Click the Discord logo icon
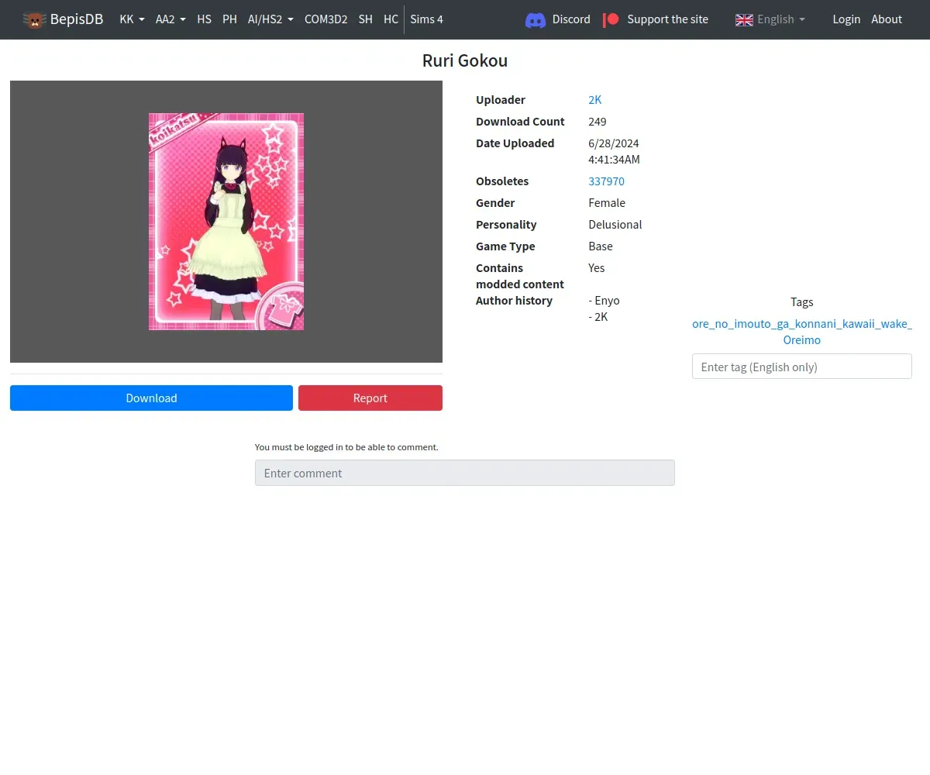This screenshot has height=775, width=930. coord(536,19)
